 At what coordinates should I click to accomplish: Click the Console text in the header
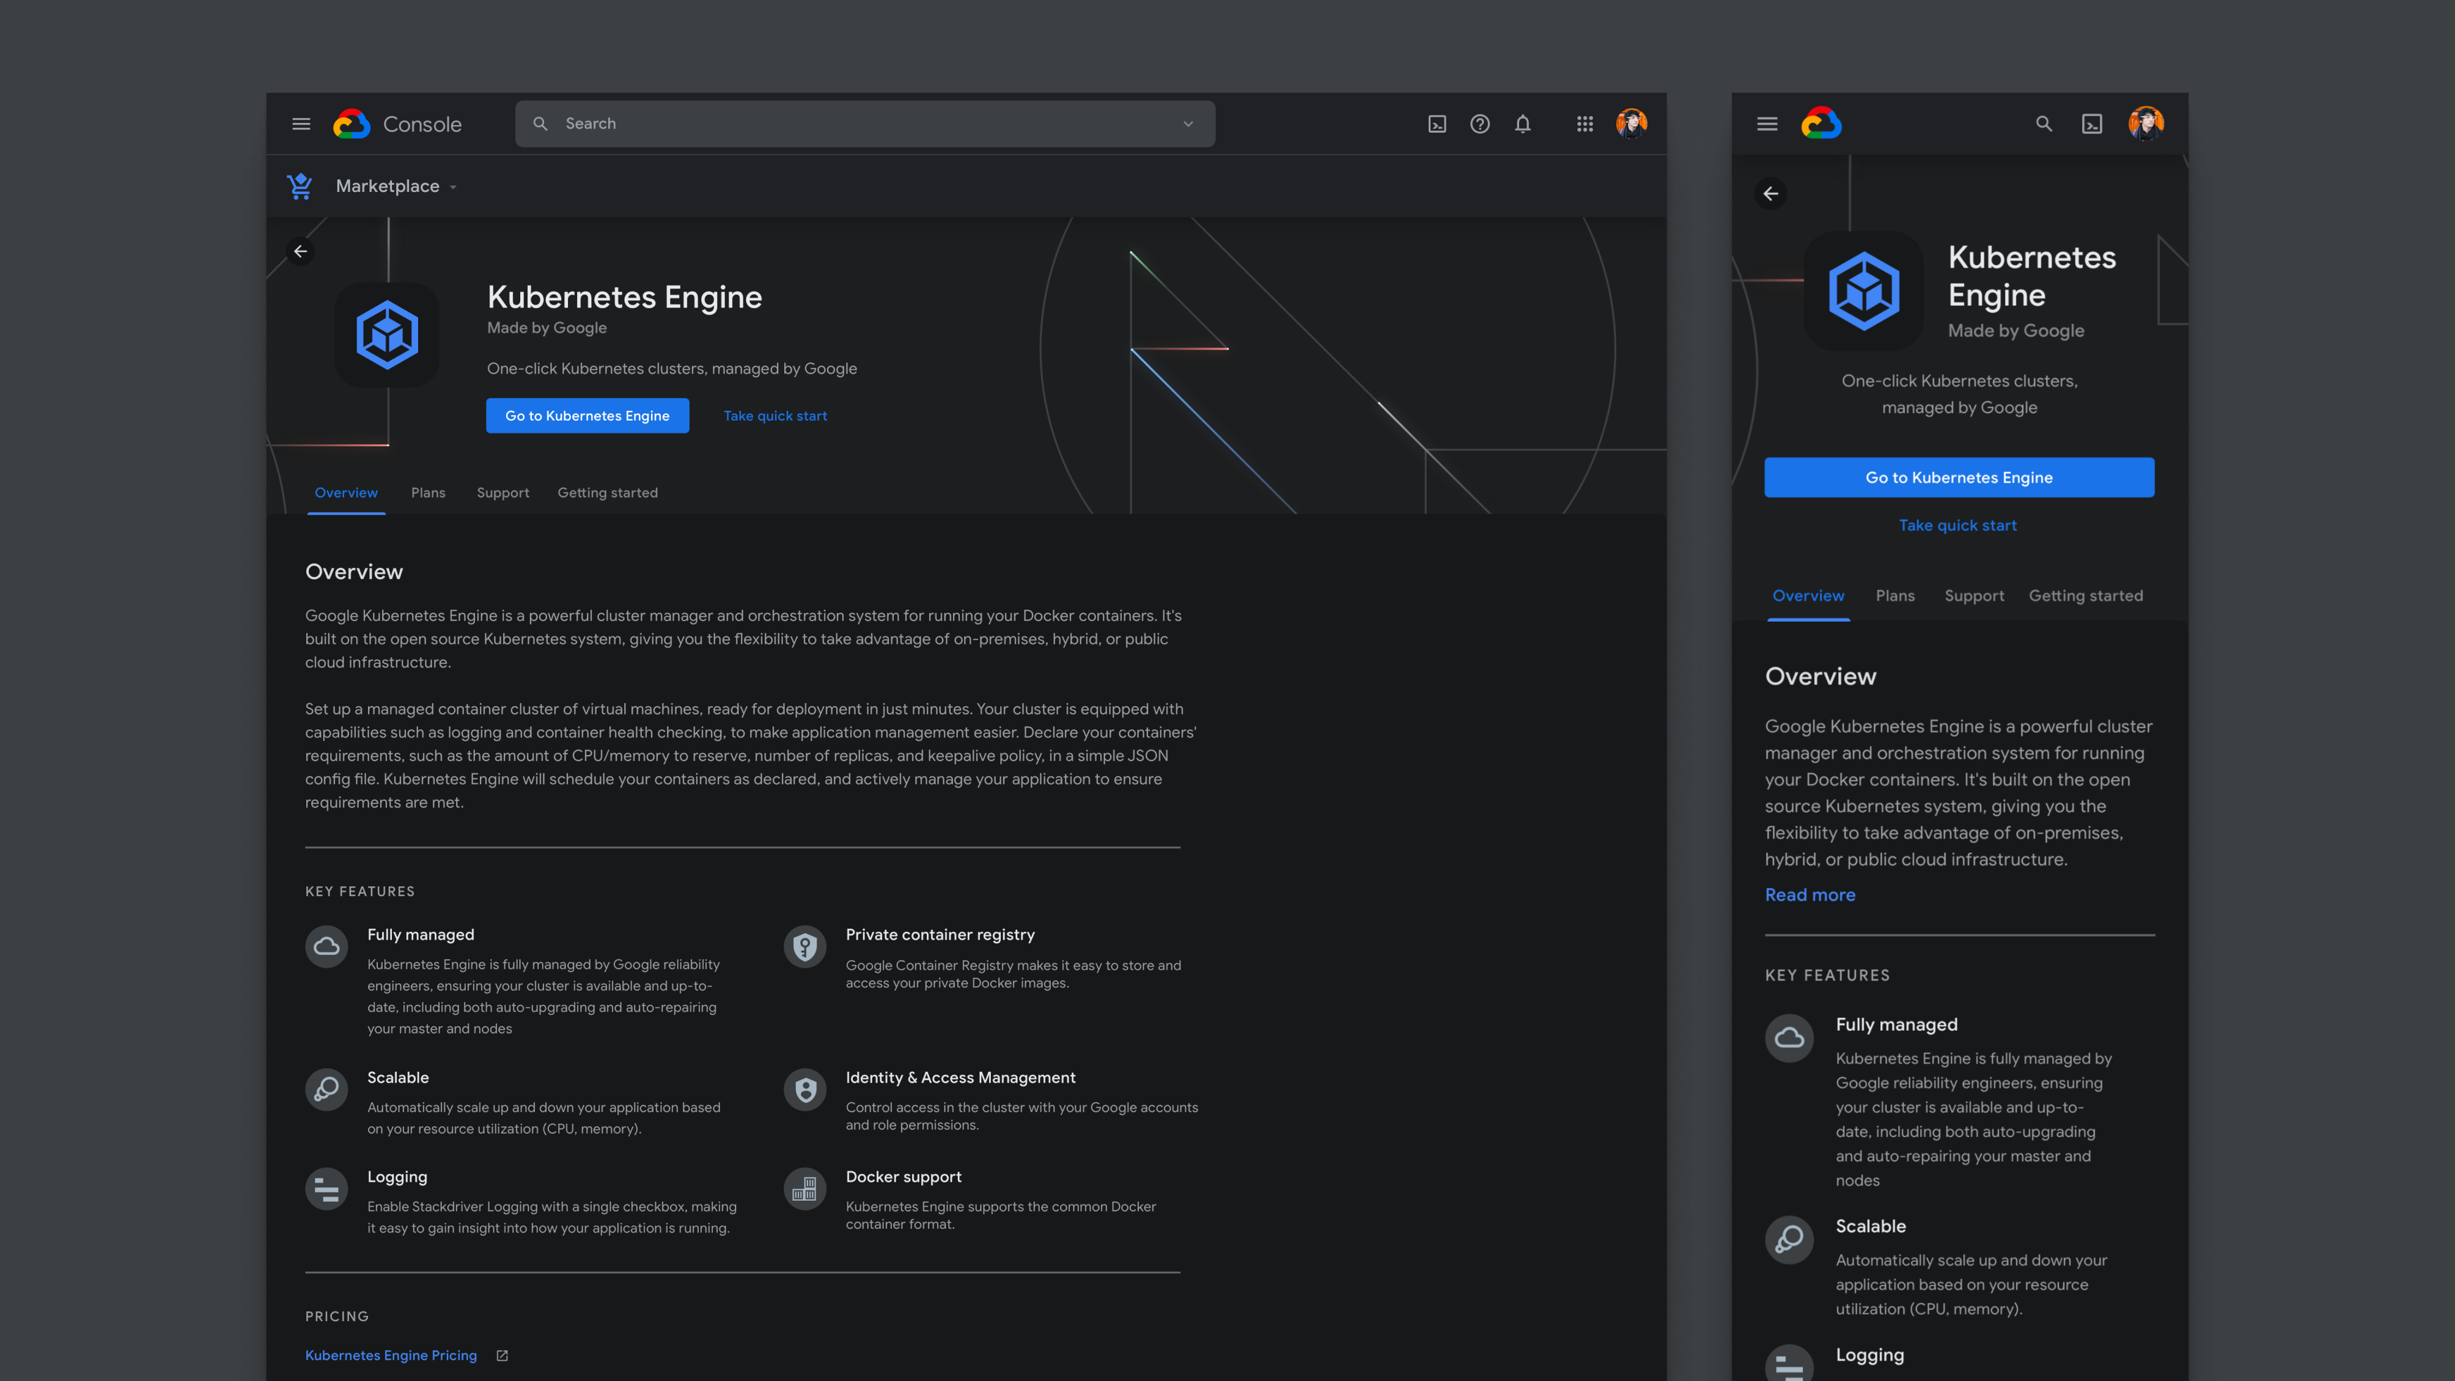click(422, 124)
